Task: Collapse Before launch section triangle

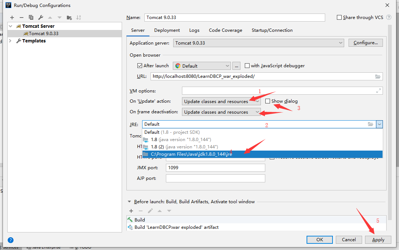Action: pos(129,202)
